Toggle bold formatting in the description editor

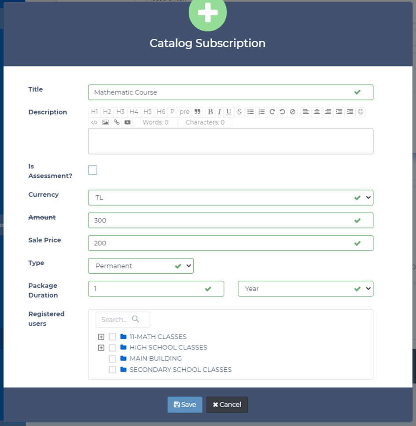(x=210, y=112)
